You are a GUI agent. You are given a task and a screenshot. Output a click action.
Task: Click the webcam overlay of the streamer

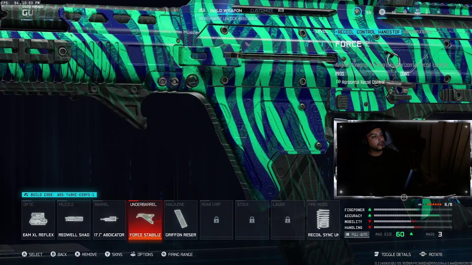[403, 159]
